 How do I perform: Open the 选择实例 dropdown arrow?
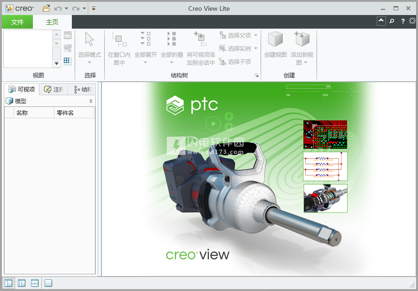(255, 48)
